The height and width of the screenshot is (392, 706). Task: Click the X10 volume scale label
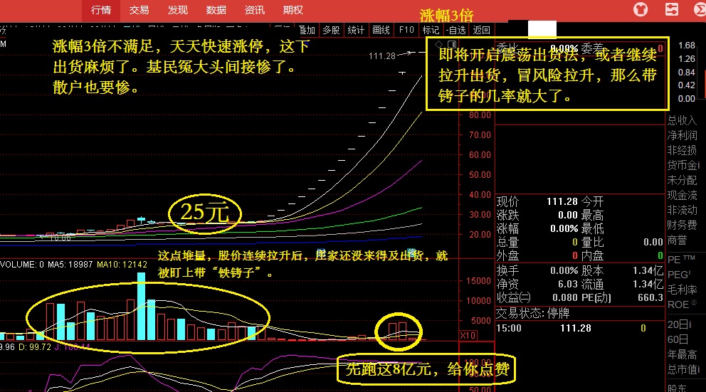(x=468, y=335)
